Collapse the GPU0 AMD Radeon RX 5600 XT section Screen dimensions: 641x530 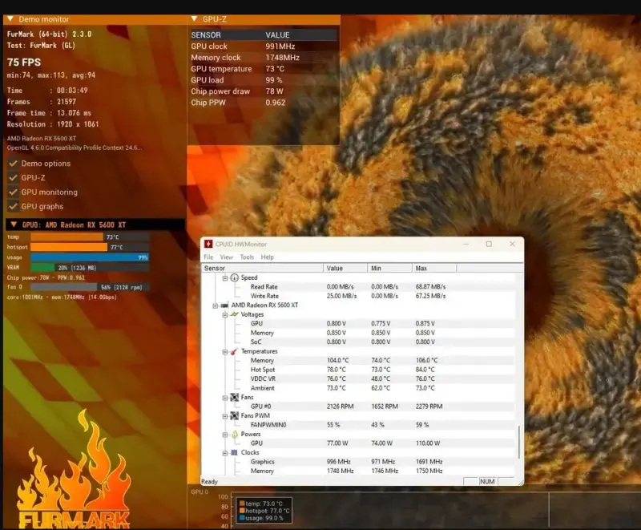pyautogui.click(x=14, y=225)
